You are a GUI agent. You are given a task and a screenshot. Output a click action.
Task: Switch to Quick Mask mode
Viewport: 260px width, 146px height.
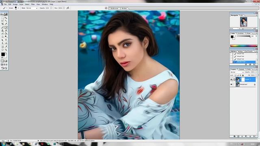(6, 61)
